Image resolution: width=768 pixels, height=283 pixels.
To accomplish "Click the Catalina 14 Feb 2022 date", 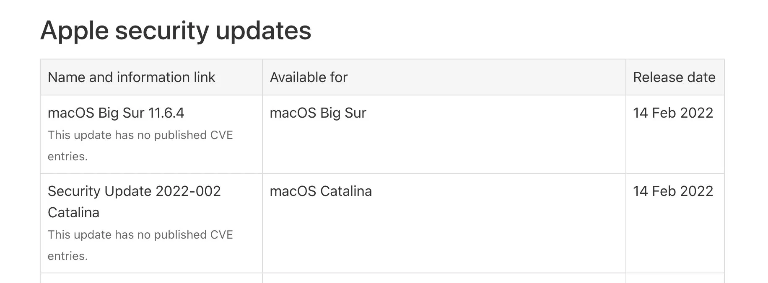I will click(x=673, y=191).
